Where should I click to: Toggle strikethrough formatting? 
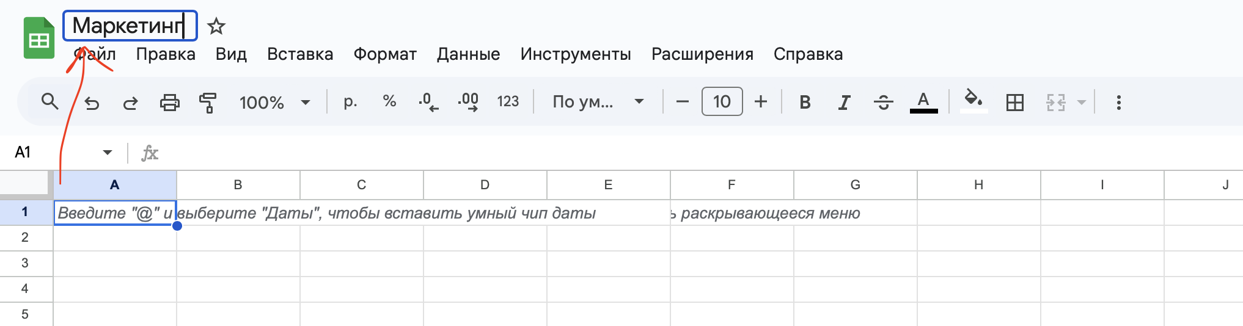tap(883, 102)
